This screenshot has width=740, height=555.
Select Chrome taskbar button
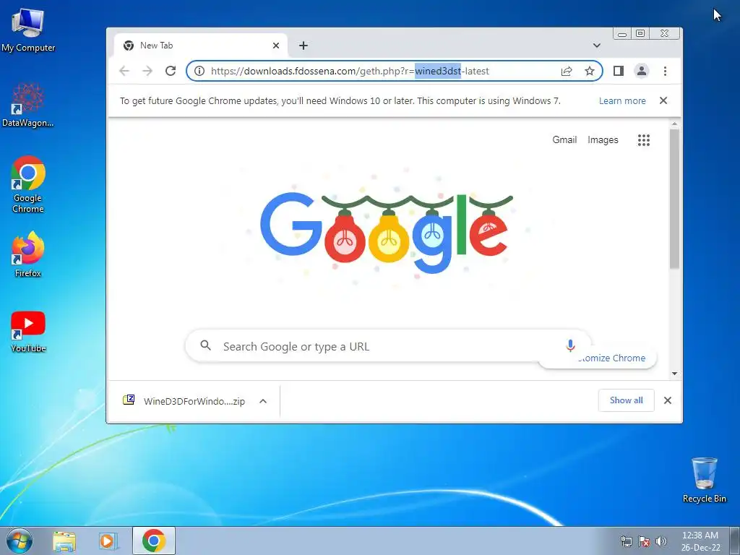point(154,541)
